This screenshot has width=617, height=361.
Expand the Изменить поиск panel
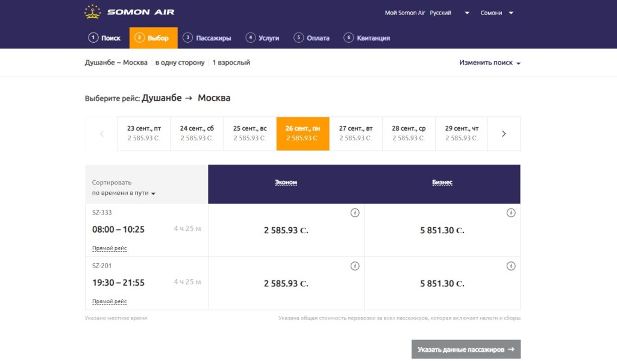[x=489, y=63]
